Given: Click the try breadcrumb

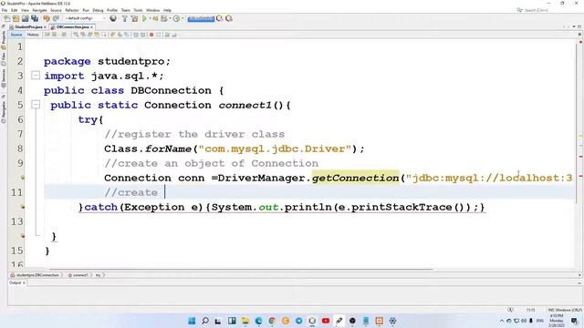Looking at the screenshot, I should (99, 275).
